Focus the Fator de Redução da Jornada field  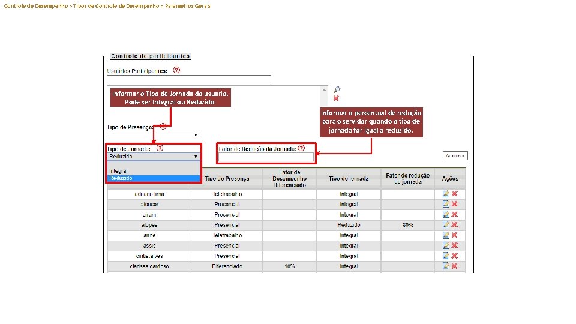[x=266, y=158]
